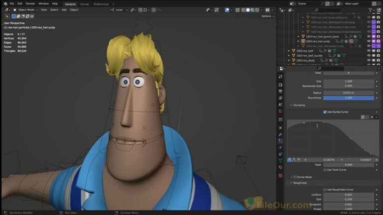The image size is (383, 215).
Task: Open the viewport Object menu
Action: point(74,10)
